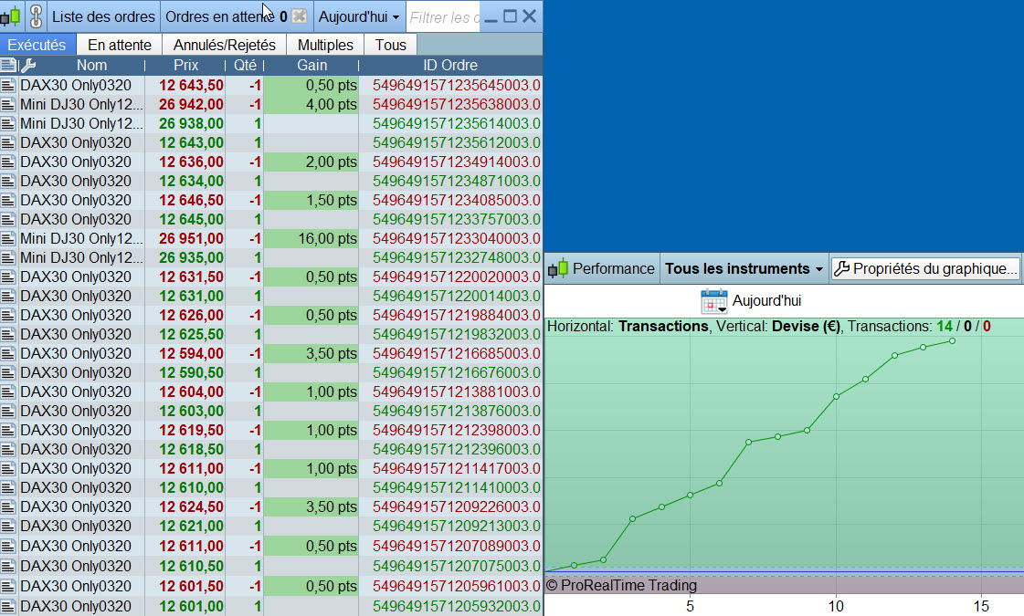Switch to the Exécutés tab
Screen dimensions: 1024x616
coord(37,45)
